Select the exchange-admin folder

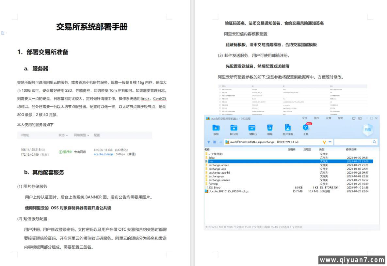218,165
